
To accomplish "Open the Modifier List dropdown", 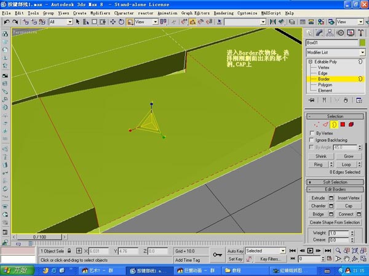I will pos(336,52).
